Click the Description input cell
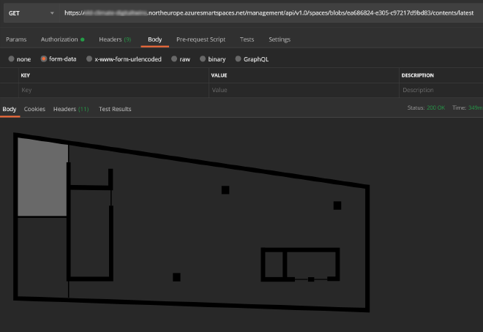The image size is (483, 332). click(x=441, y=90)
